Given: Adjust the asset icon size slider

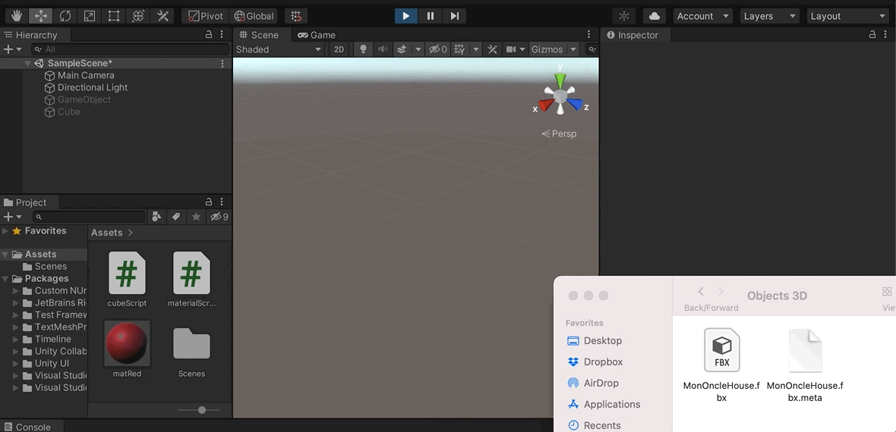Looking at the screenshot, I should 201,410.
